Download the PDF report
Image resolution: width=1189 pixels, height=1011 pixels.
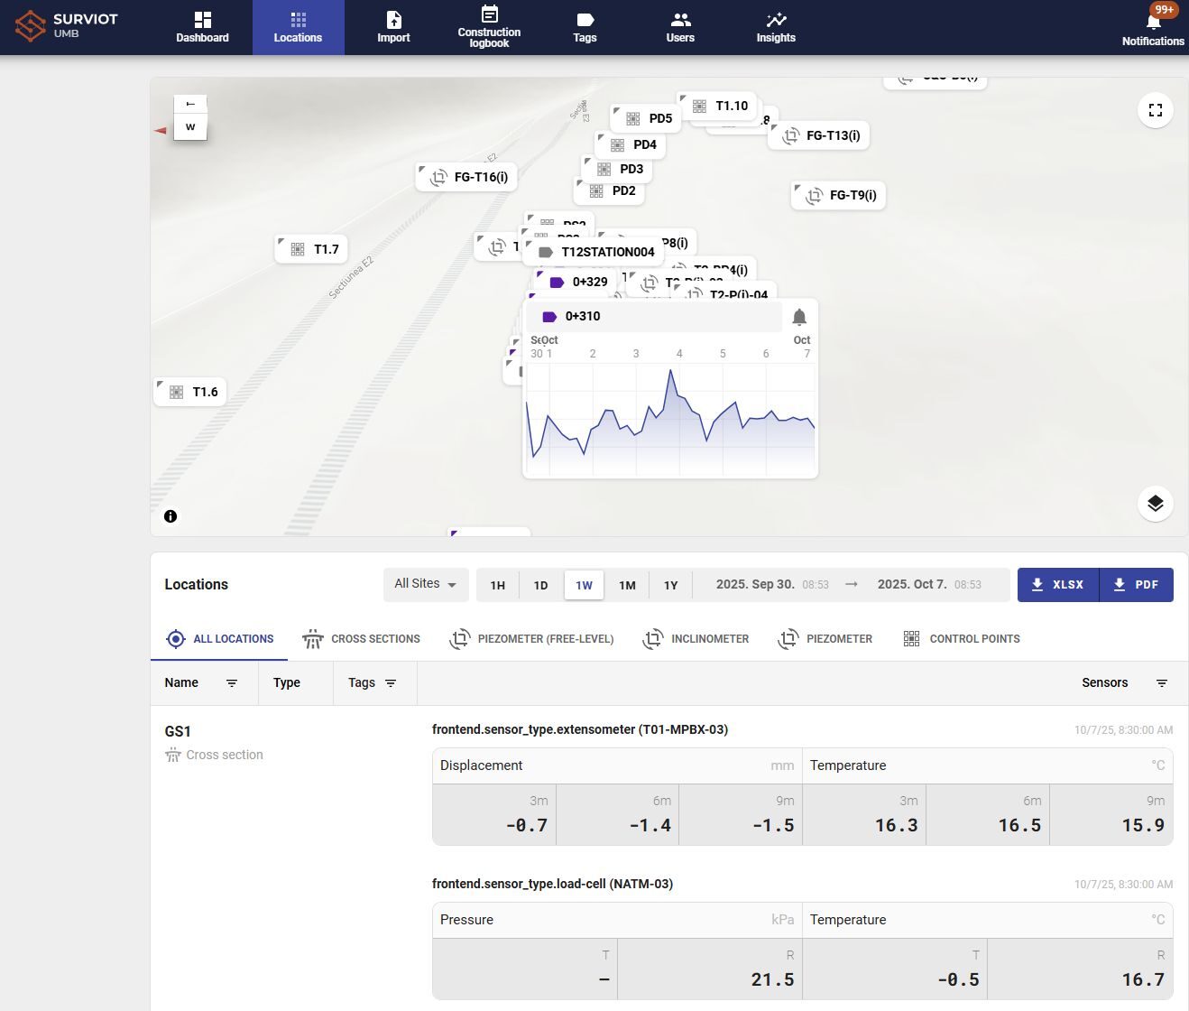(x=1136, y=585)
